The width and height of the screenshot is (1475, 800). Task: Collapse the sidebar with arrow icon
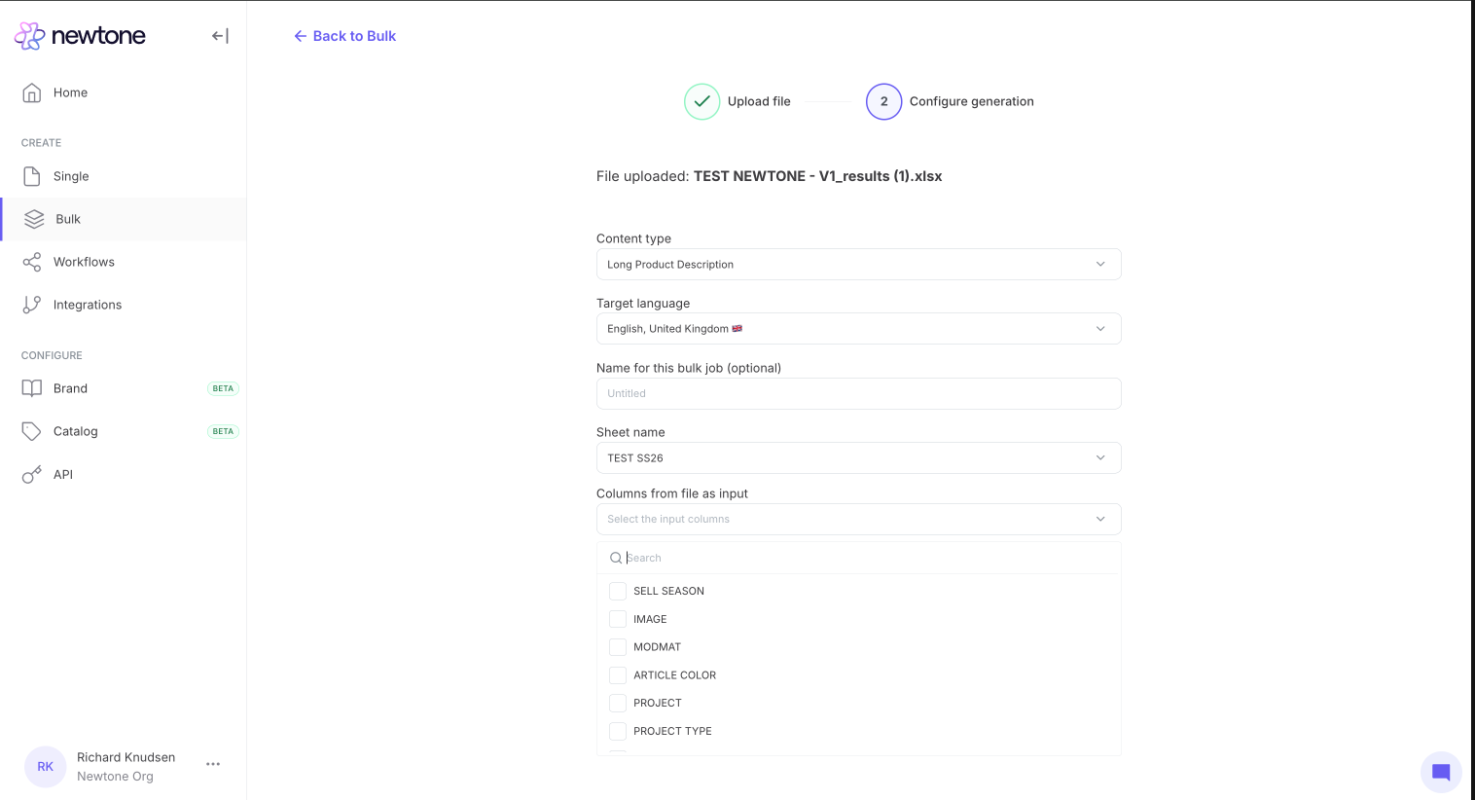click(220, 36)
